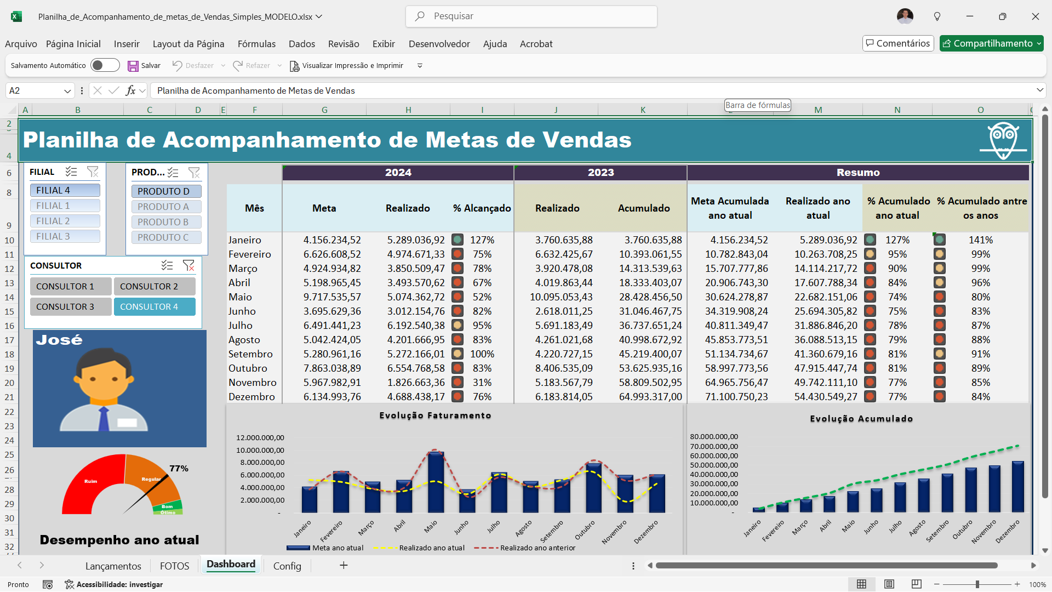Switch to the Lançamentos sheet tab

[113, 566]
